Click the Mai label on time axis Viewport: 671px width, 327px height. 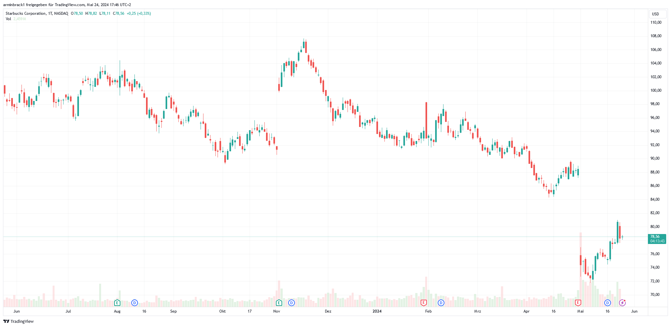click(580, 311)
